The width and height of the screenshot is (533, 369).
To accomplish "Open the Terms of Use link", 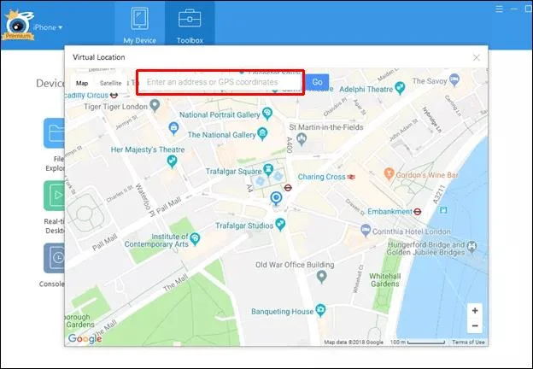I will (468, 342).
